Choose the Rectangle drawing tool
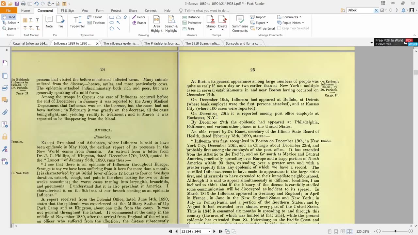 pyautogui.click(x=112, y=17)
